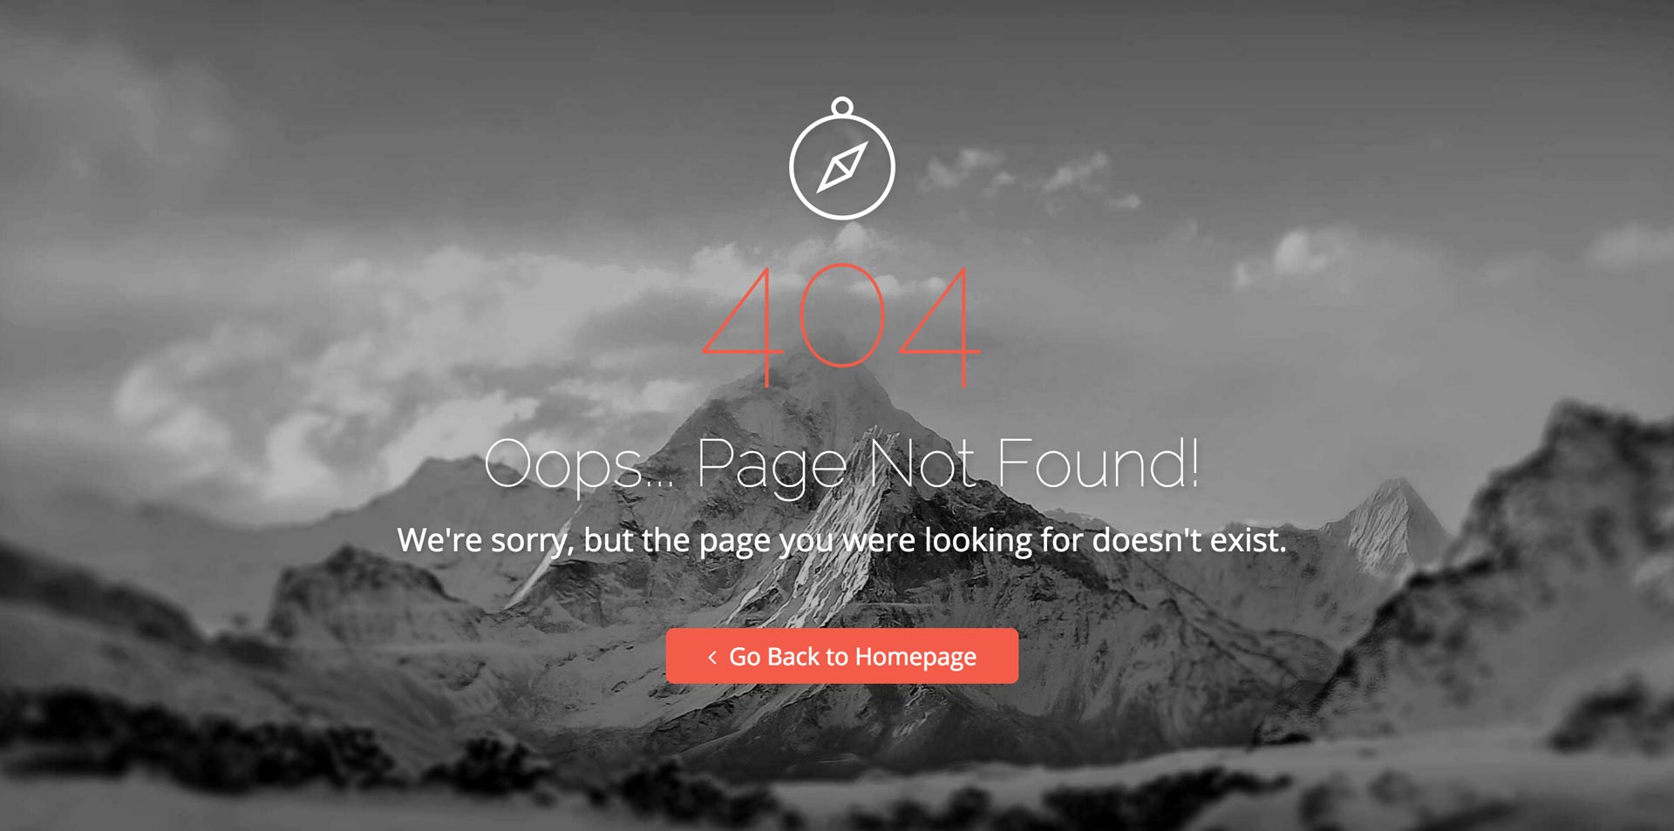This screenshot has width=1674, height=831.
Task: Click the 'Homepage' word in the red button
Action: point(915,657)
